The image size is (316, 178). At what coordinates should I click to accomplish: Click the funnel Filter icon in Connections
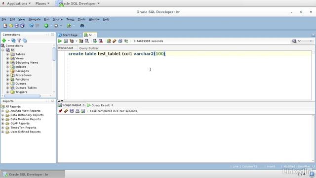[19, 41]
